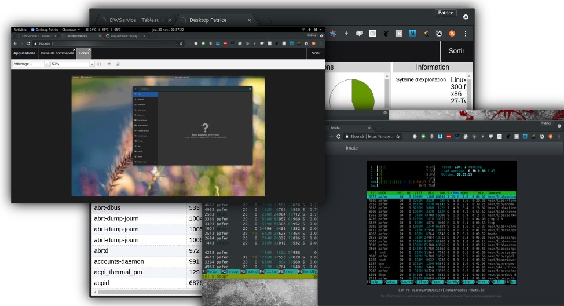Click the tmate page heading
This screenshot has width=564, height=306.
[x=351, y=148]
